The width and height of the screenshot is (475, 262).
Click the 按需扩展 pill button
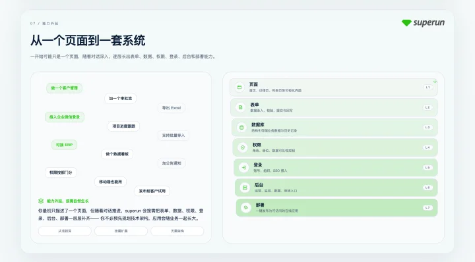click(121, 231)
